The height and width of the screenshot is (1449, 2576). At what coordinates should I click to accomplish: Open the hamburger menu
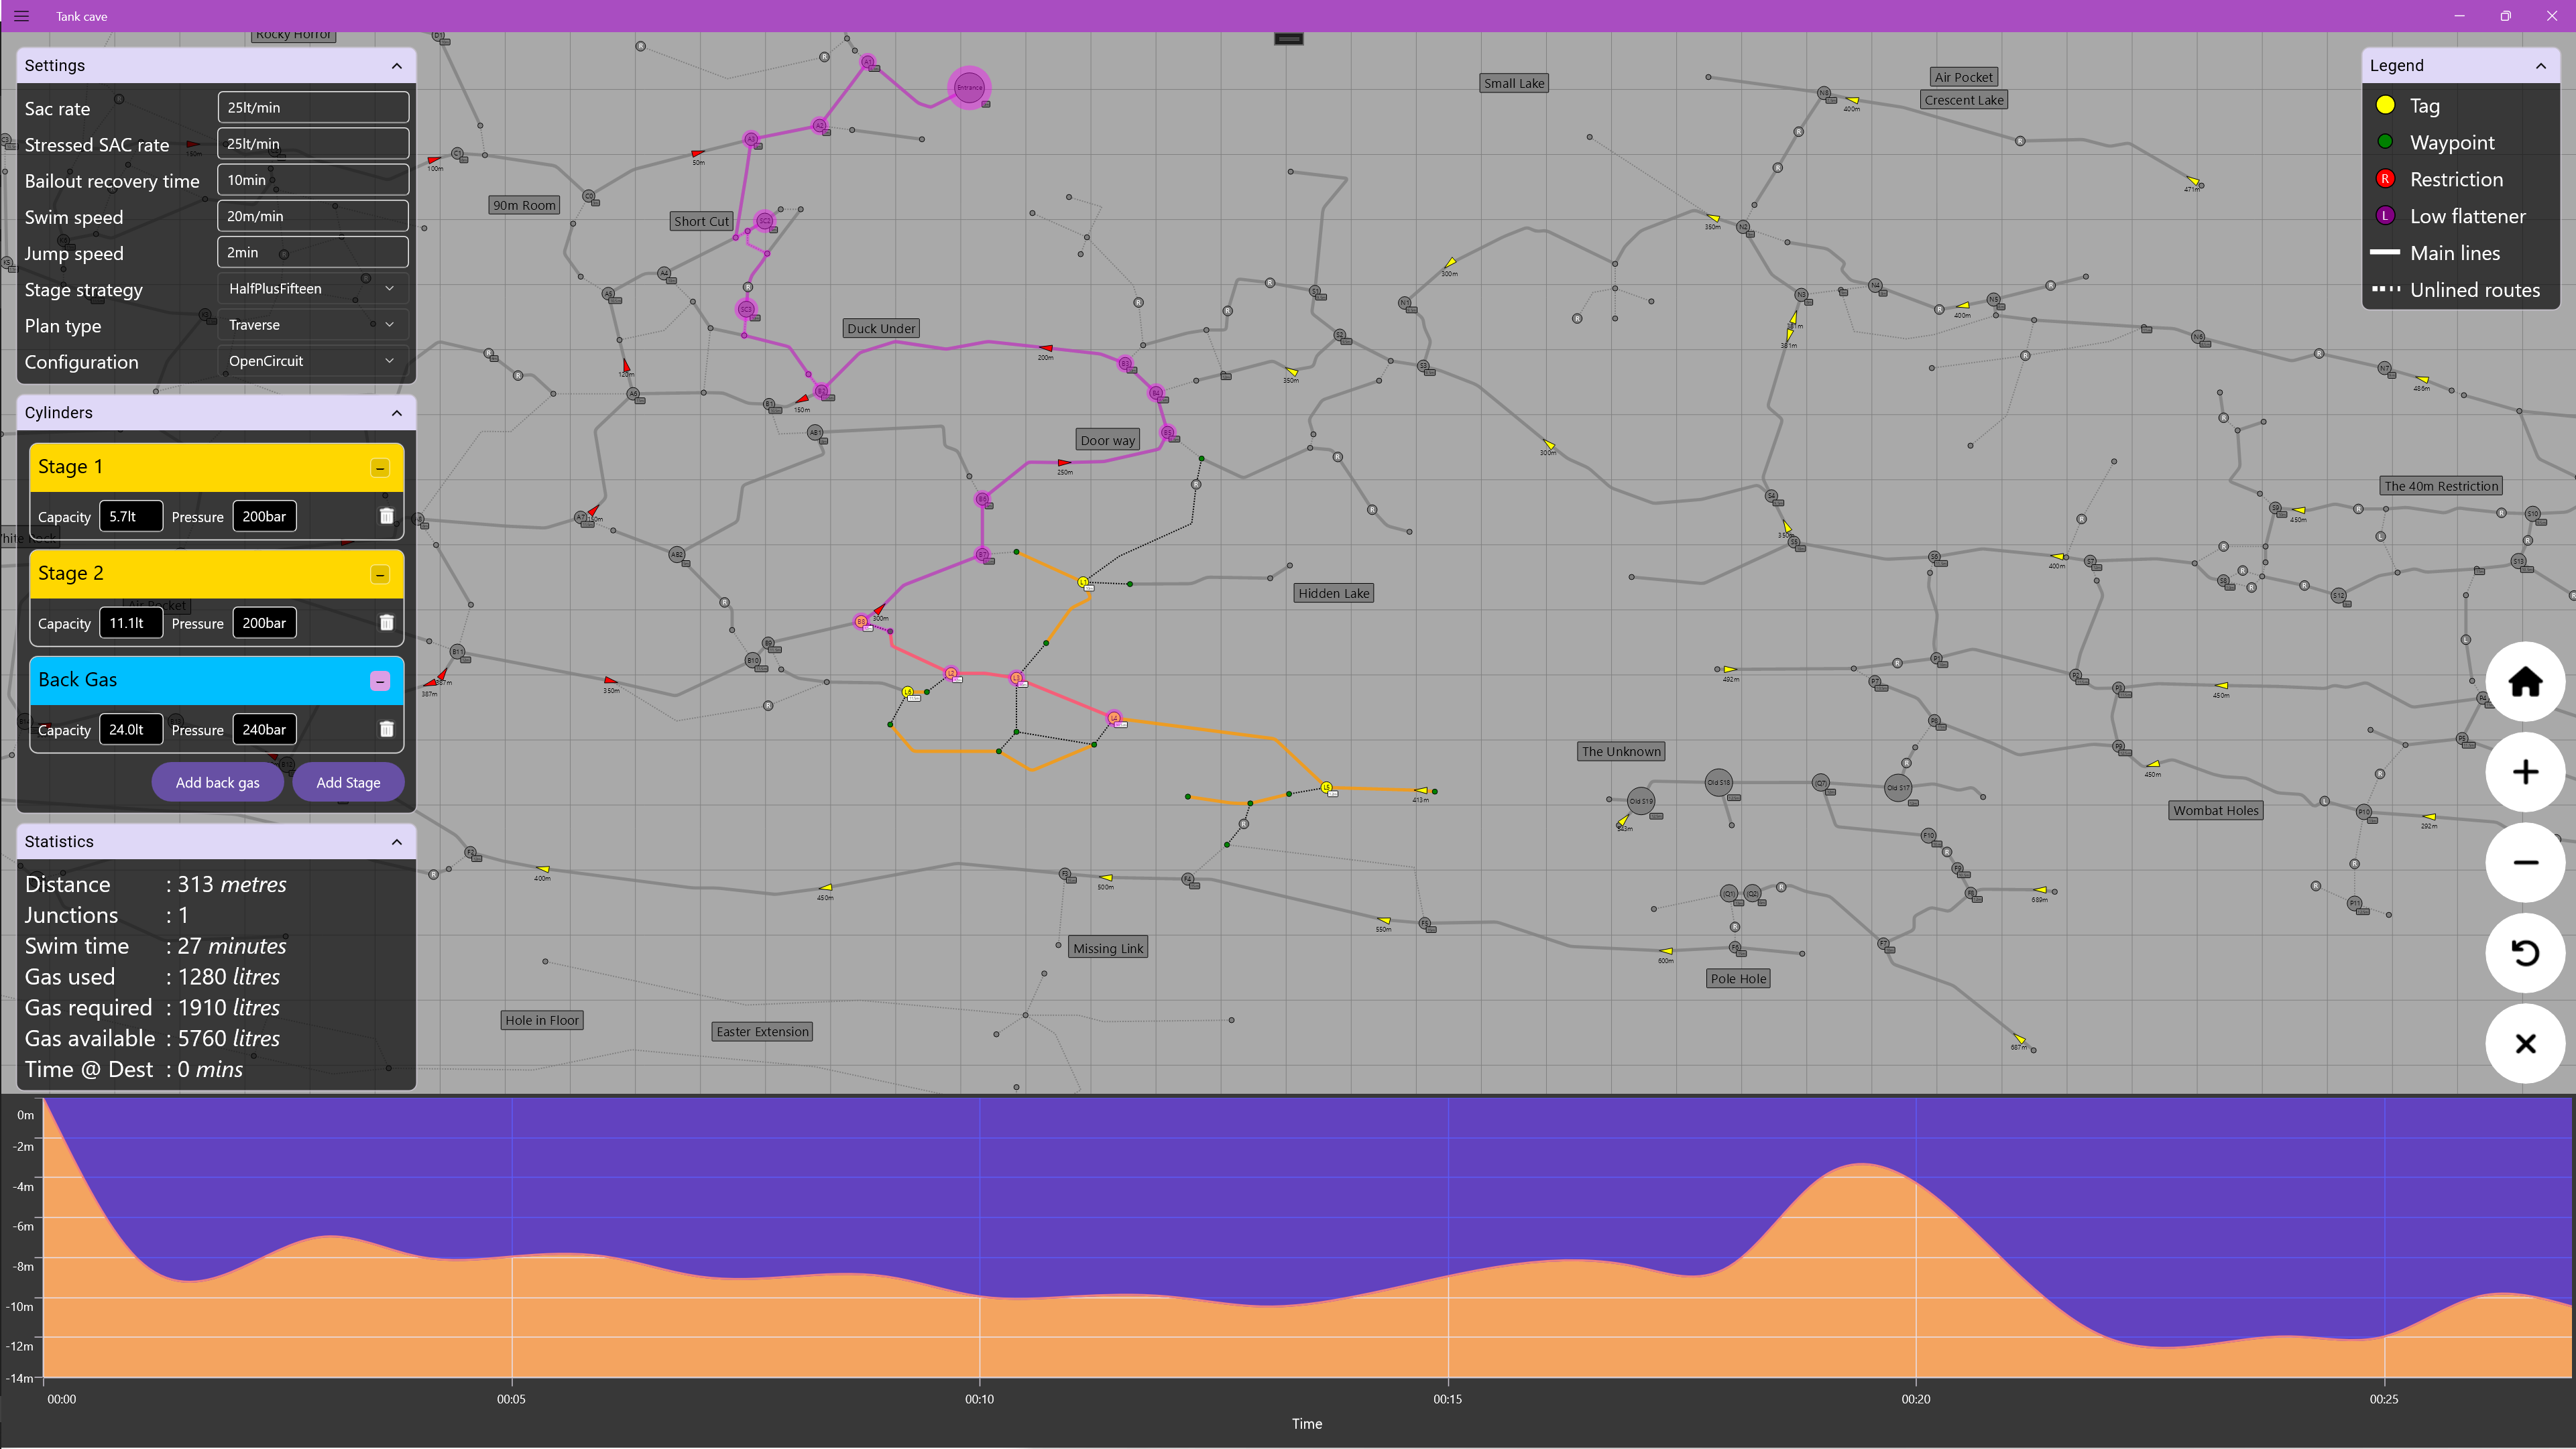tap(21, 16)
